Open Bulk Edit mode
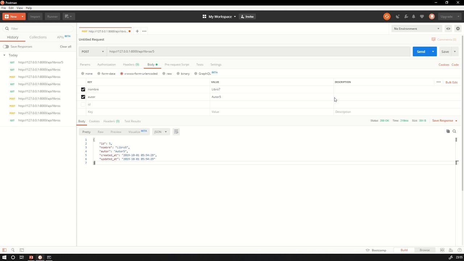 tap(451, 82)
